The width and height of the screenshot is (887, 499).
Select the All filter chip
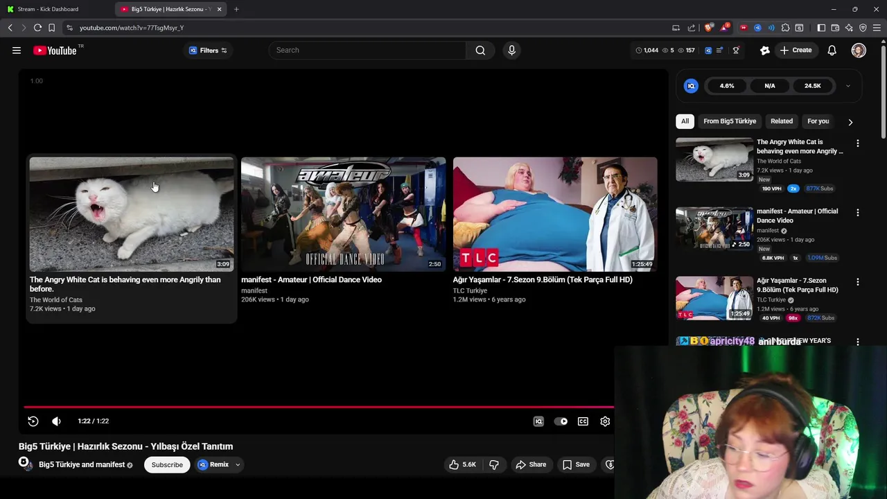(685, 121)
